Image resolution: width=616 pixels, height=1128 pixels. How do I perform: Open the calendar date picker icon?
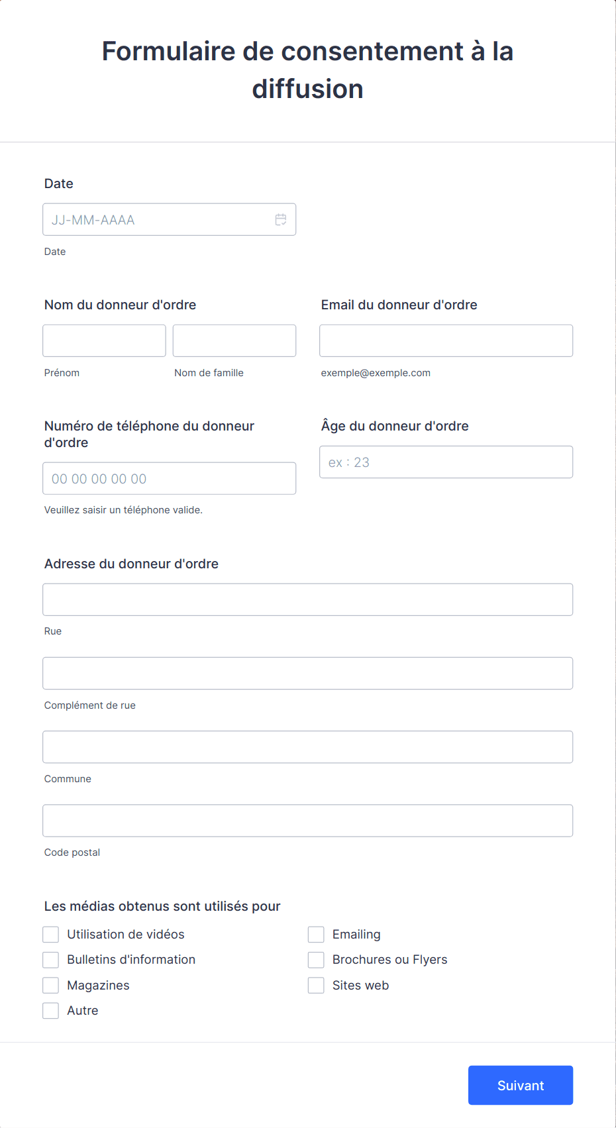click(x=281, y=220)
